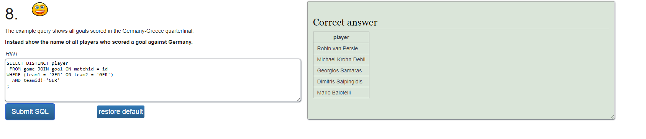Submit the SQL query

[x=30, y=112]
